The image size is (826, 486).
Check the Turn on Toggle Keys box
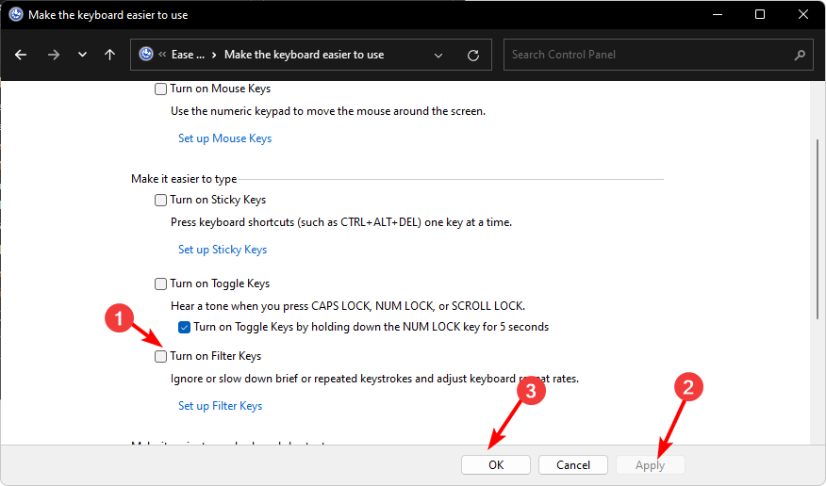[x=159, y=283]
